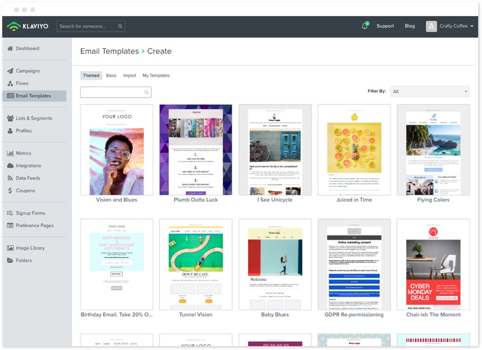The image size is (482, 350).
Task: Select the GDPR Re-permissioning template thumbnail
Action: click(354, 264)
